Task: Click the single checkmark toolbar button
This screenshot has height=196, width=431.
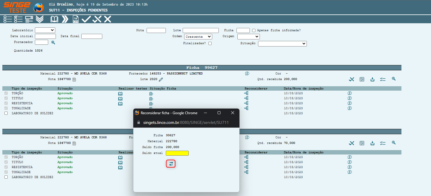Action: 86,19
